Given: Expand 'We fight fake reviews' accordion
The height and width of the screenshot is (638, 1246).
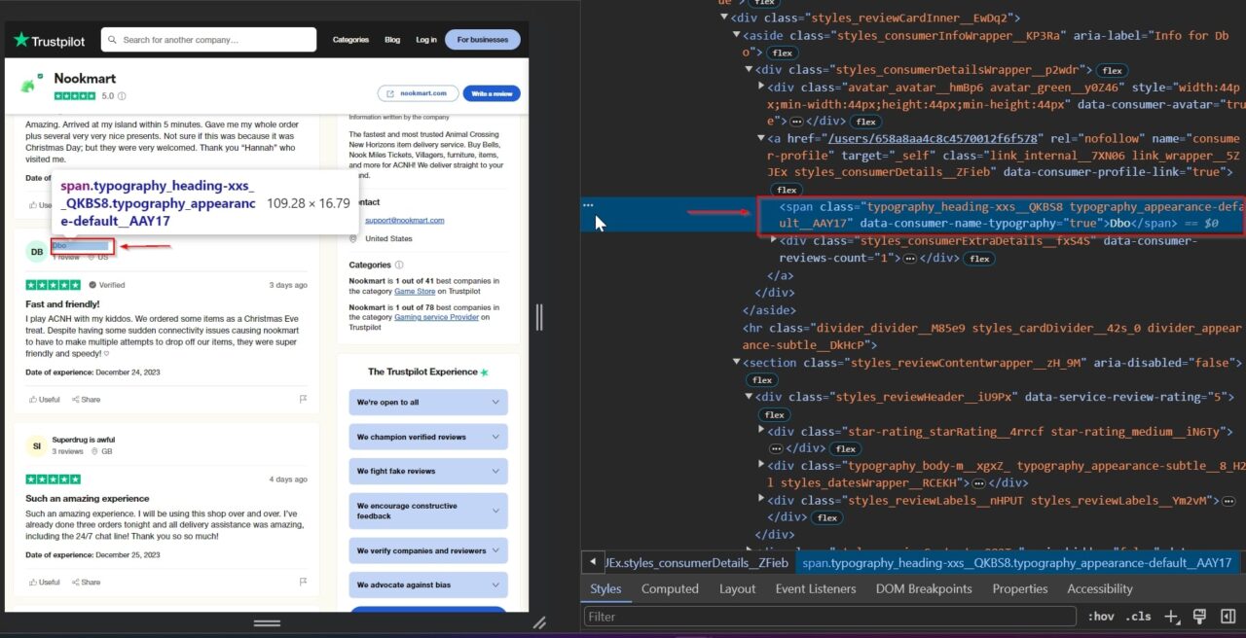Looking at the screenshot, I should [x=428, y=471].
